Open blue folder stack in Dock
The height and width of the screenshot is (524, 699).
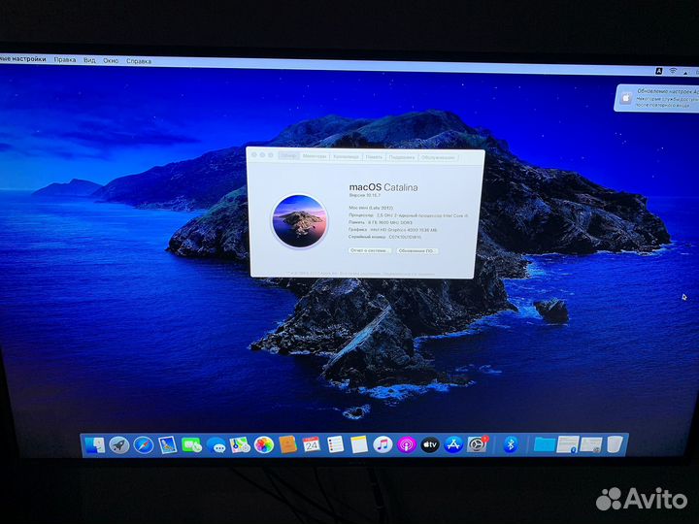tap(545, 444)
